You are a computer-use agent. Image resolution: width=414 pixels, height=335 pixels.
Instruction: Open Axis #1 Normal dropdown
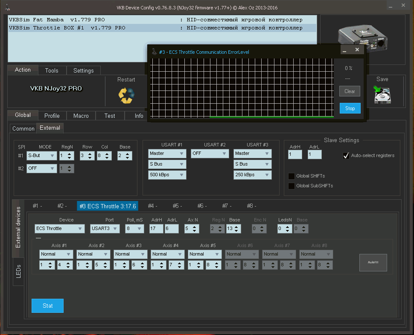(56, 254)
